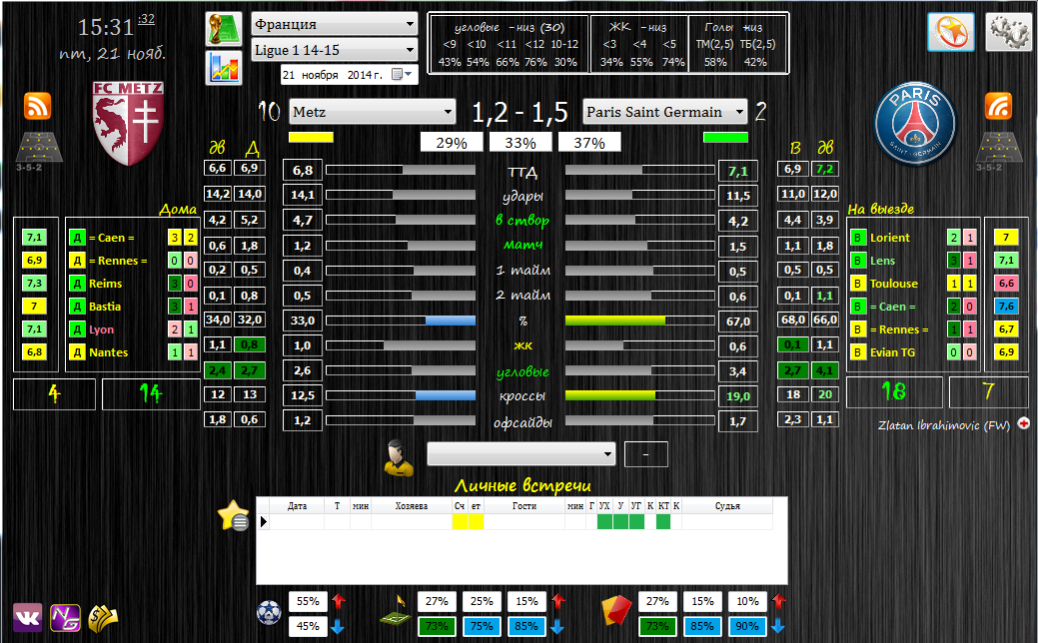Screen dimensions: 1038x643
Task: Select the PSG away match at Toulouse
Action: coord(913,284)
